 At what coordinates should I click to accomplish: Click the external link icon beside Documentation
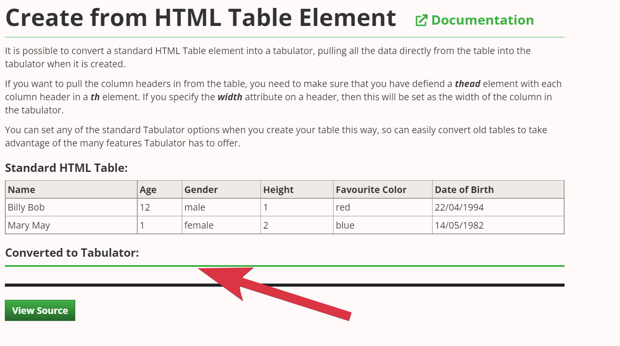[422, 20]
